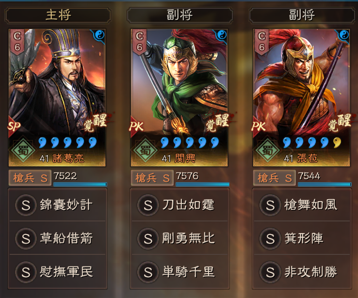Click the 蜀 faction emblem on 關興's card
Viewport: 358px width, 298px height.
[145, 150]
